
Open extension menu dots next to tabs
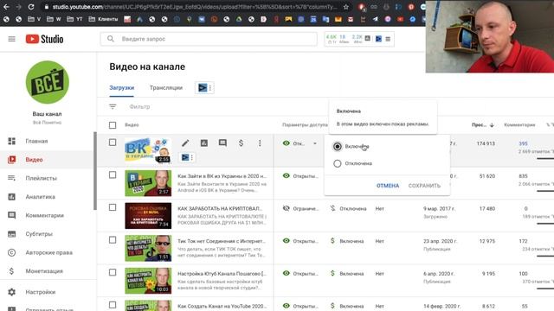point(210,88)
